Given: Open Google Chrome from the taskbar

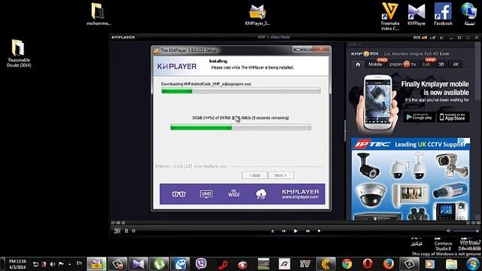Looking at the screenshot, I should (346, 264).
